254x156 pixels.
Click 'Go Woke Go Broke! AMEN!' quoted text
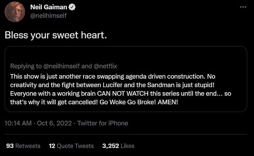pyautogui.click(x=139, y=102)
